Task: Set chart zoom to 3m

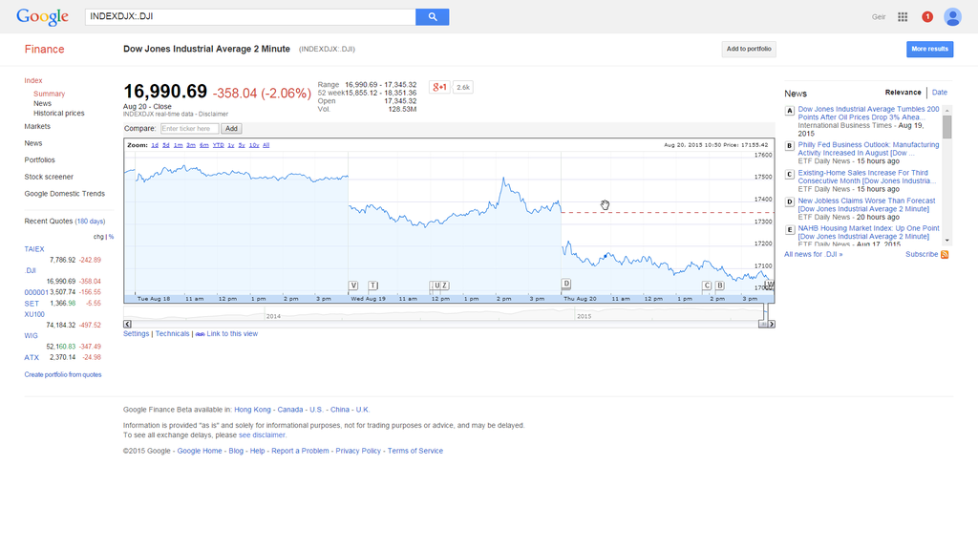Action: click(x=191, y=145)
